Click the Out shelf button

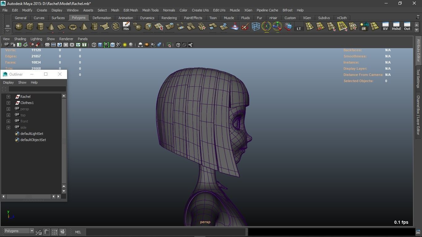pyautogui.click(x=407, y=27)
